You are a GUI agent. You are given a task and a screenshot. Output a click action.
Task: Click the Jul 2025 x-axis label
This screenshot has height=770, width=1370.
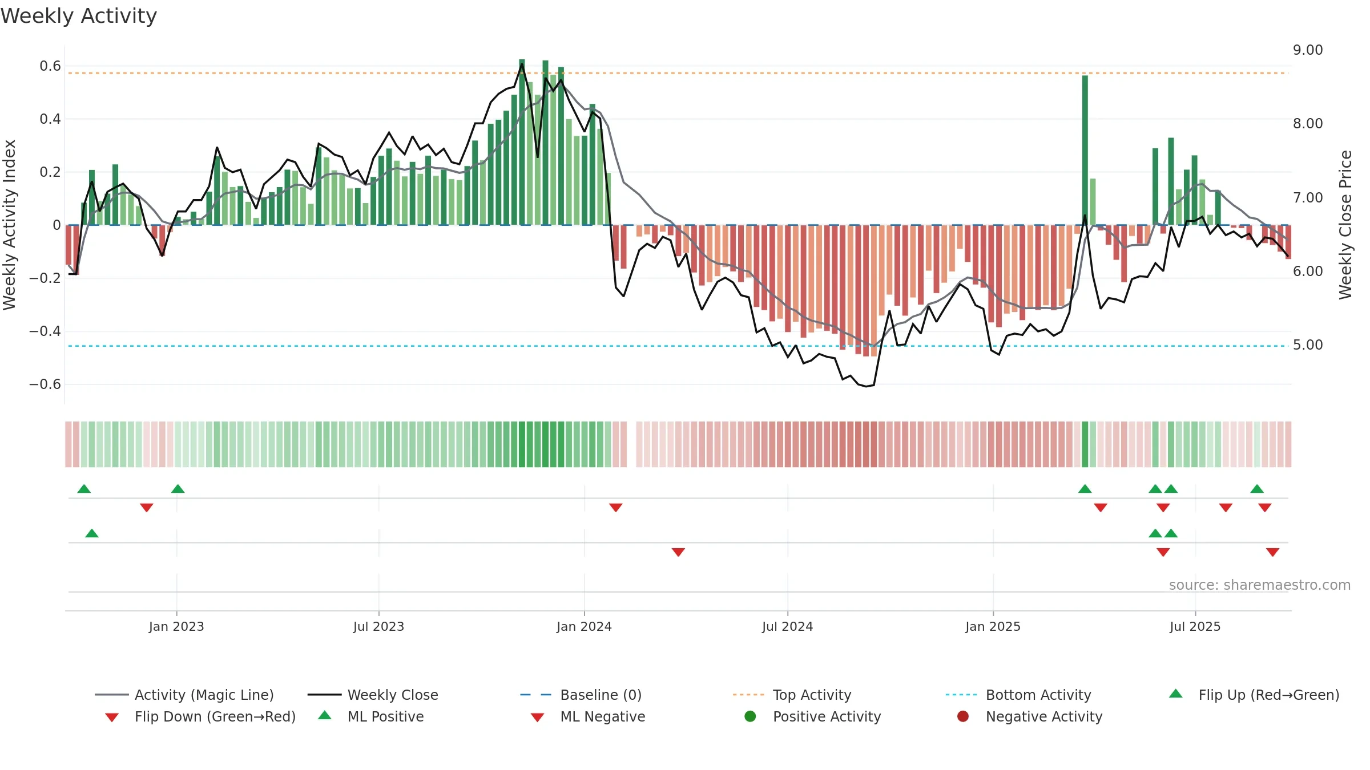coord(1195,626)
